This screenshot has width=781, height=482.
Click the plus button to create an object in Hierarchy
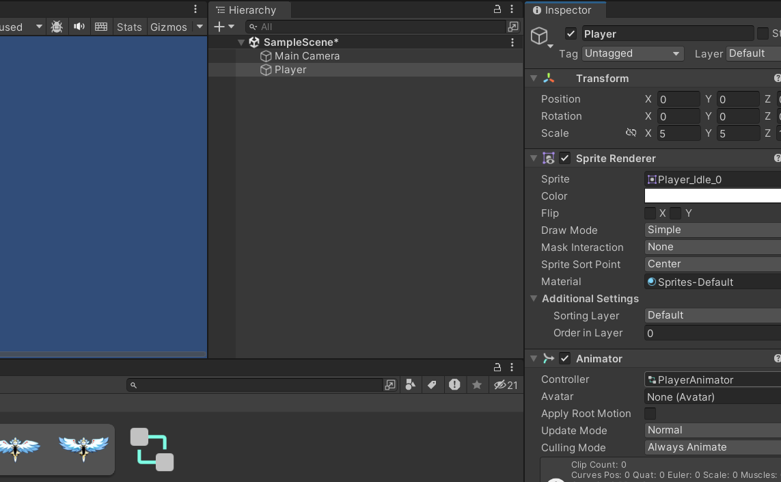[219, 27]
